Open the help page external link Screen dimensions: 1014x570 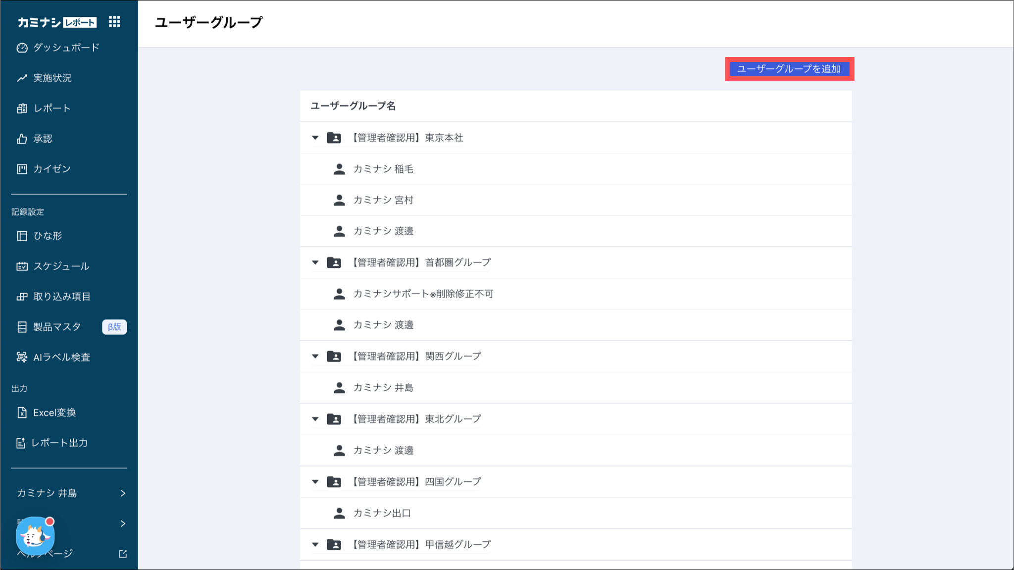click(x=123, y=554)
